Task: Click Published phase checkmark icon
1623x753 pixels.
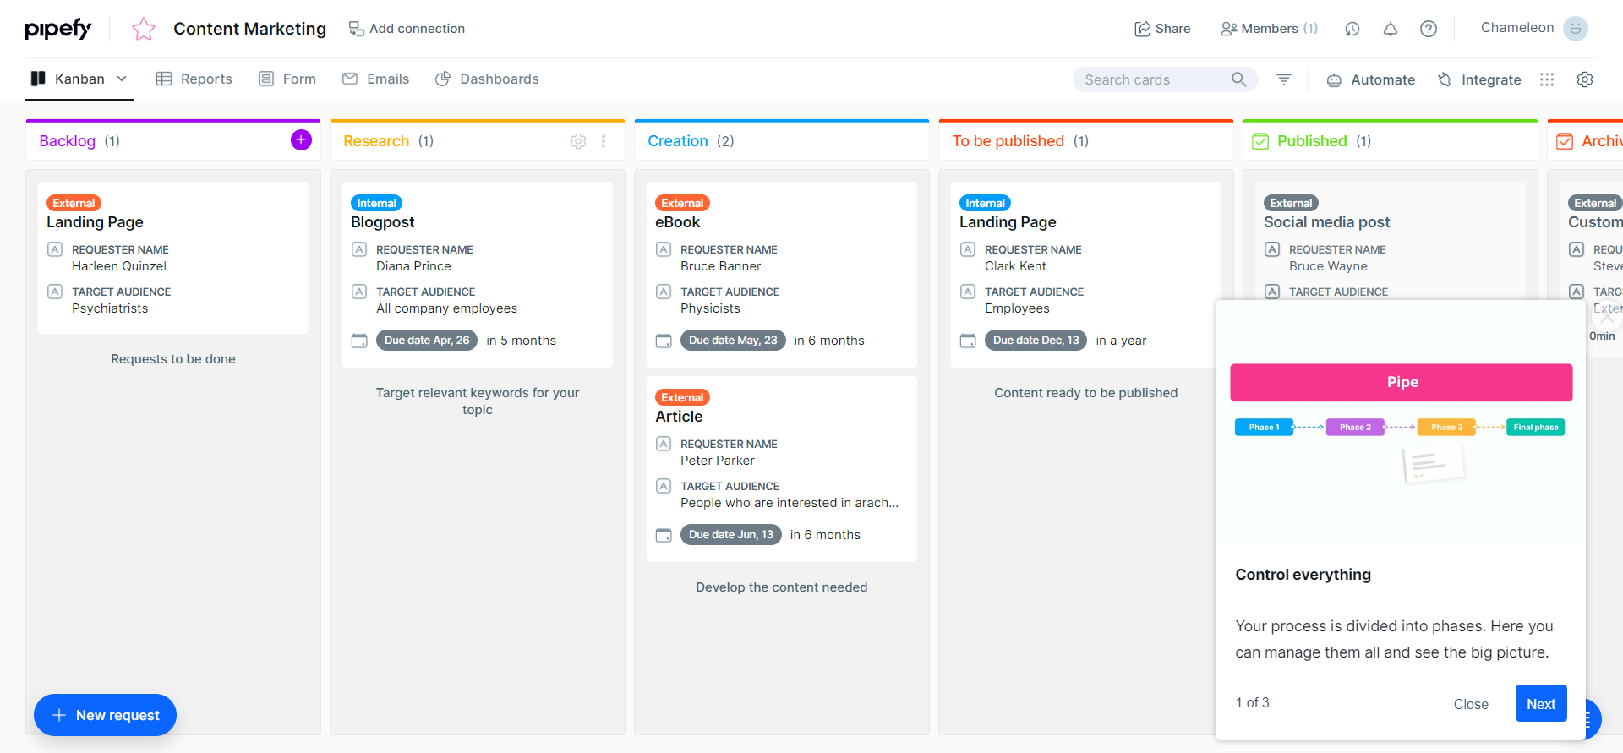Action: pos(1260,141)
